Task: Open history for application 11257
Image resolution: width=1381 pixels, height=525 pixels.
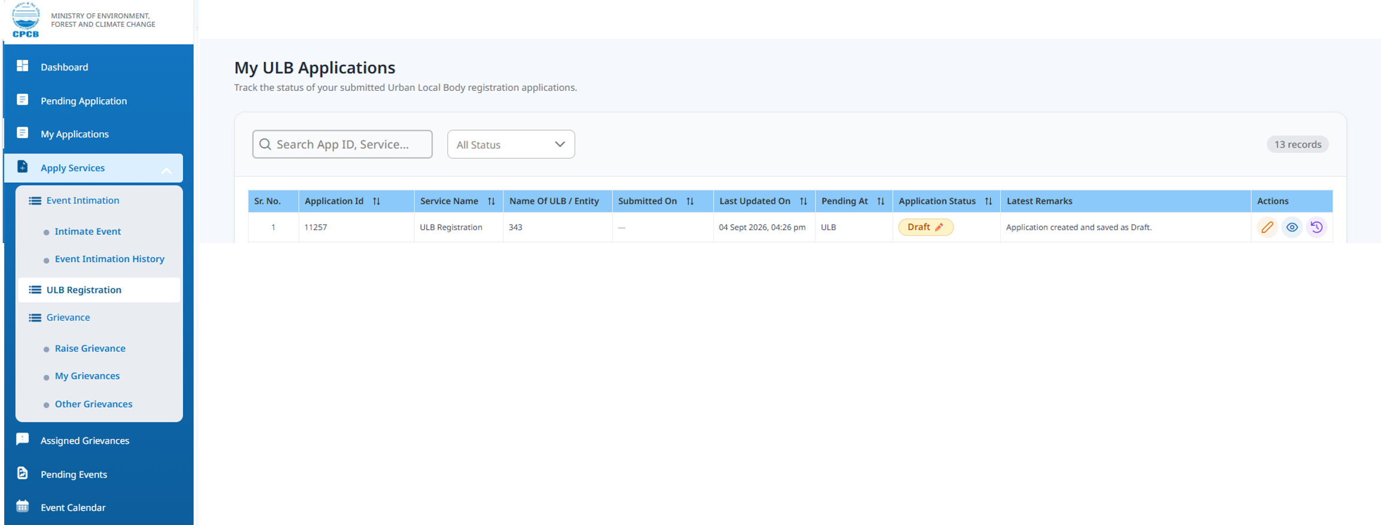Action: [x=1316, y=227]
